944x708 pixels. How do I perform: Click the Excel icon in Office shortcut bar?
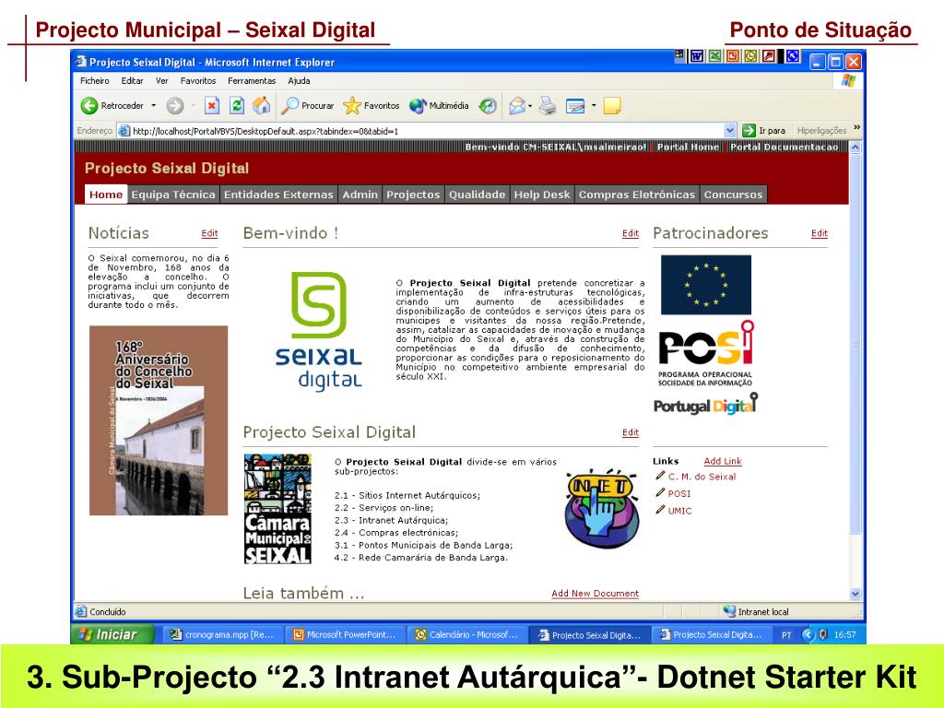714,56
